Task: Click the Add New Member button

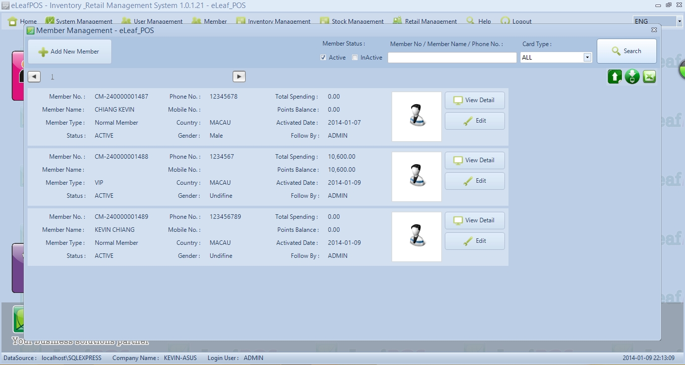Action: (x=70, y=52)
